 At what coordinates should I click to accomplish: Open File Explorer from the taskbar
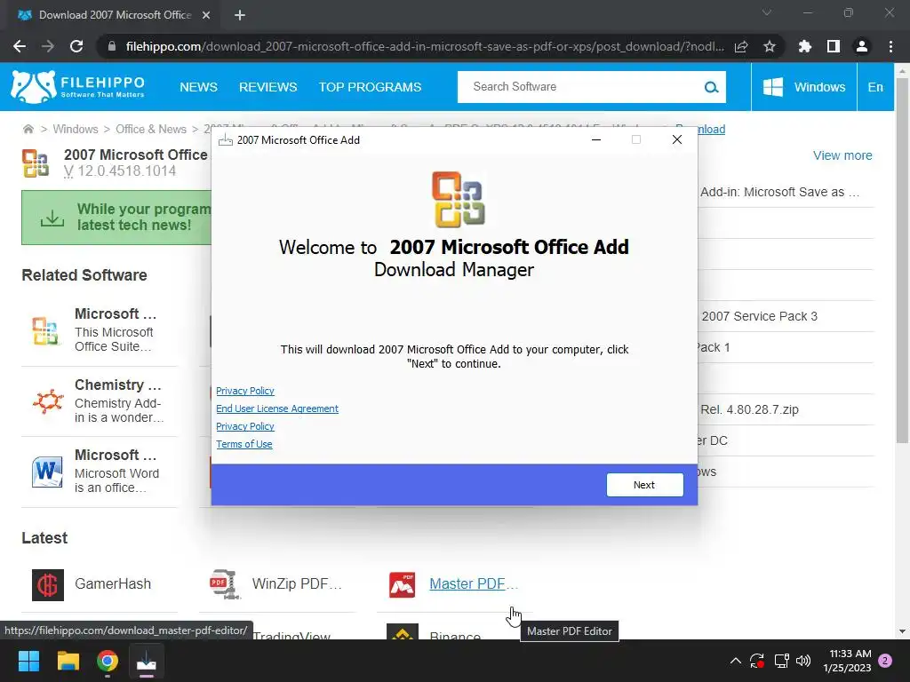(68, 661)
